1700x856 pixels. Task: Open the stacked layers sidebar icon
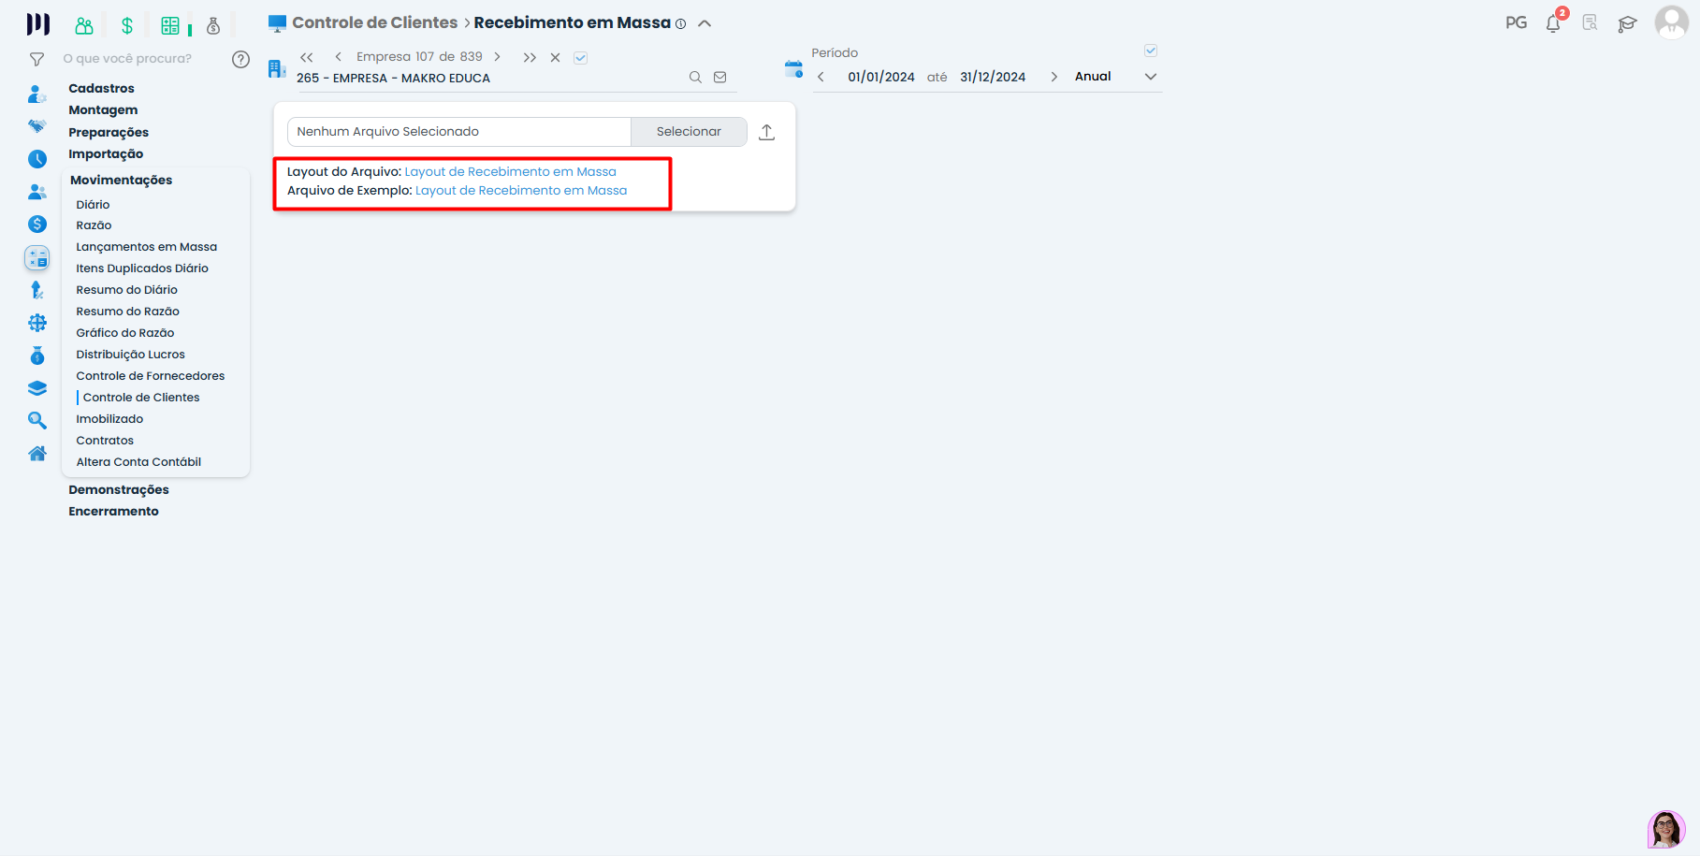pyautogui.click(x=37, y=388)
